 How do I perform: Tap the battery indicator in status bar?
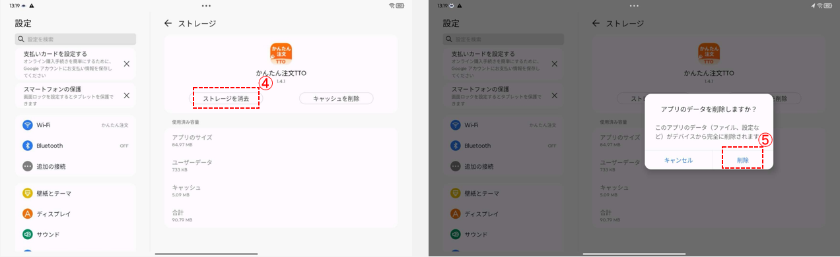(400, 5)
